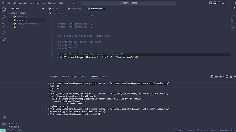Image resolution: width=236 pixels, height=132 pixels.
Task: Change end of line sequence CRLF
Action: pyautogui.click(x=206, y=130)
